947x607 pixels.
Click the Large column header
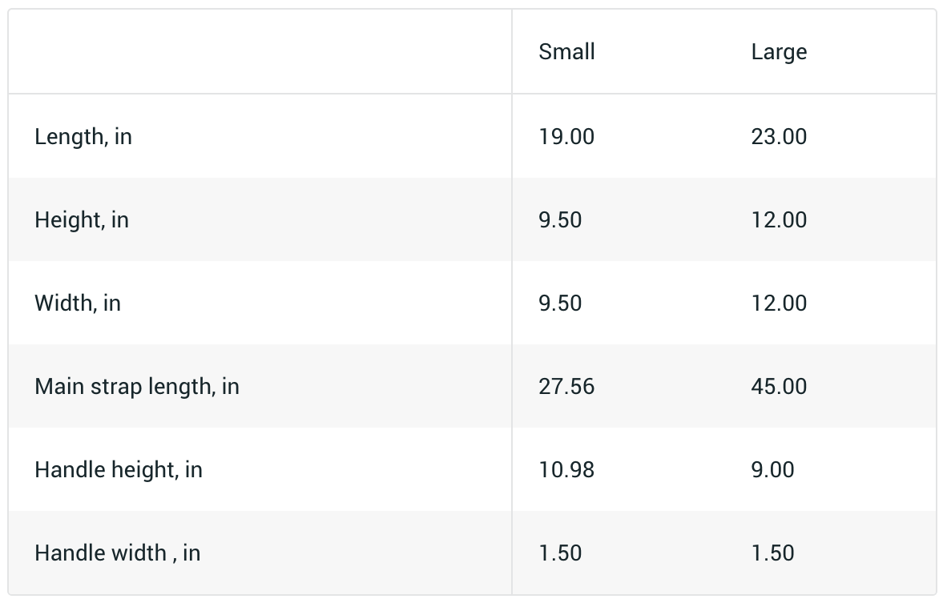[x=779, y=52]
